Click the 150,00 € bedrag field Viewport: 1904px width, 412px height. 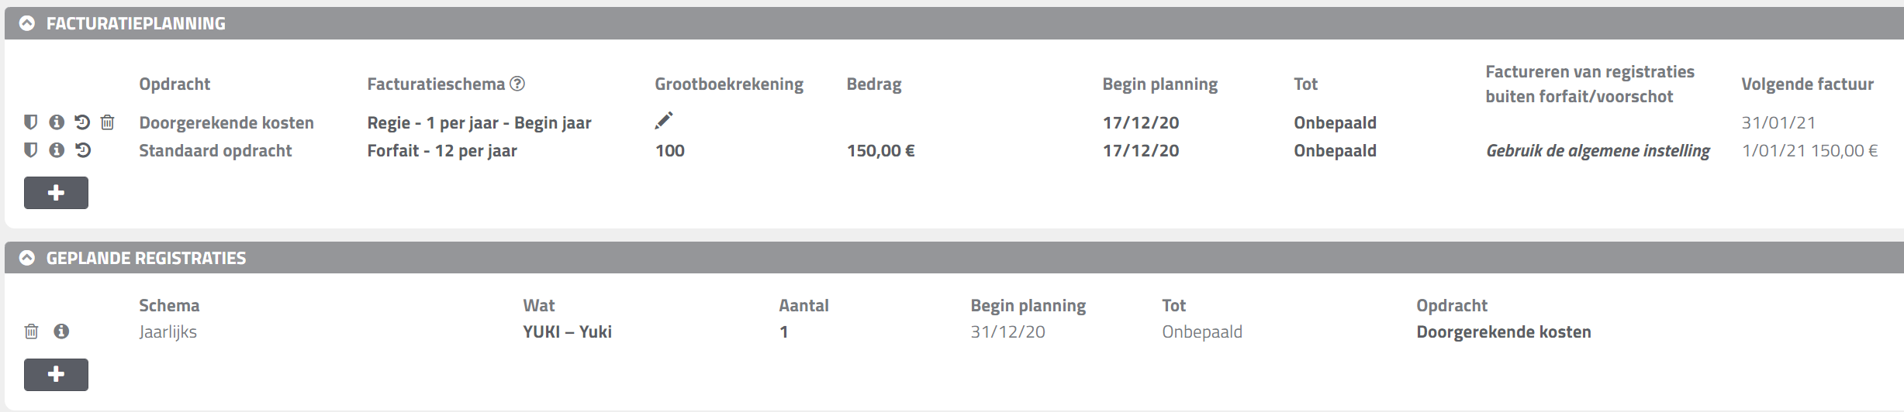pos(881,150)
